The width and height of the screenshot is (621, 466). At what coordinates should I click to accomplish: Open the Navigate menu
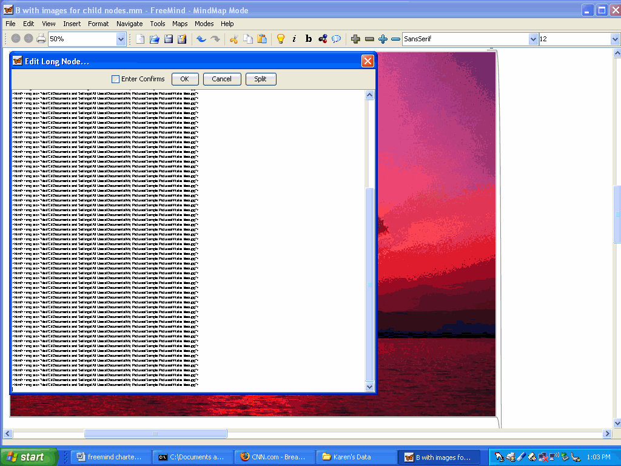point(129,24)
